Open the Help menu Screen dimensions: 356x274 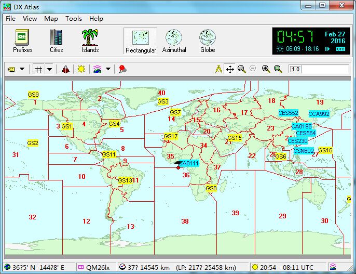(96, 19)
